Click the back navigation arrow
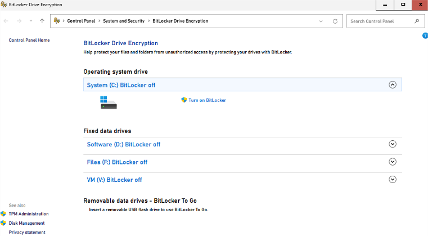This screenshot has height=236, width=428. tap(6, 21)
